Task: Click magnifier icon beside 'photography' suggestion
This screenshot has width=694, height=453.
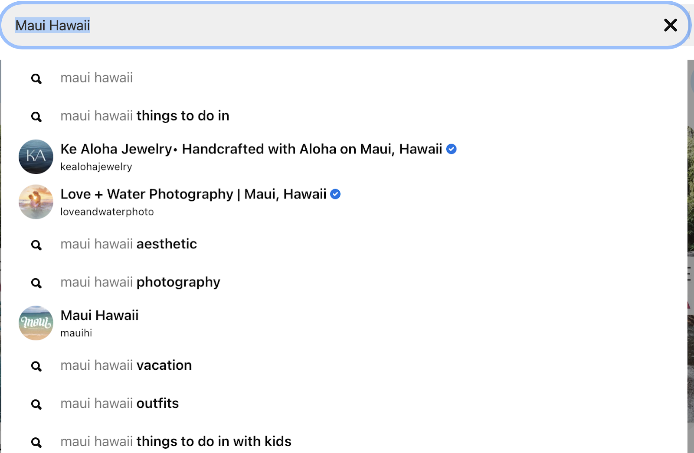Action: (36, 284)
